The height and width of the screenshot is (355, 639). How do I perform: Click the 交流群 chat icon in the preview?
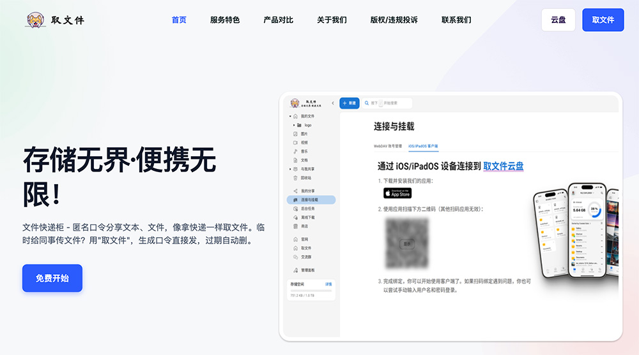(x=295, y=257)
